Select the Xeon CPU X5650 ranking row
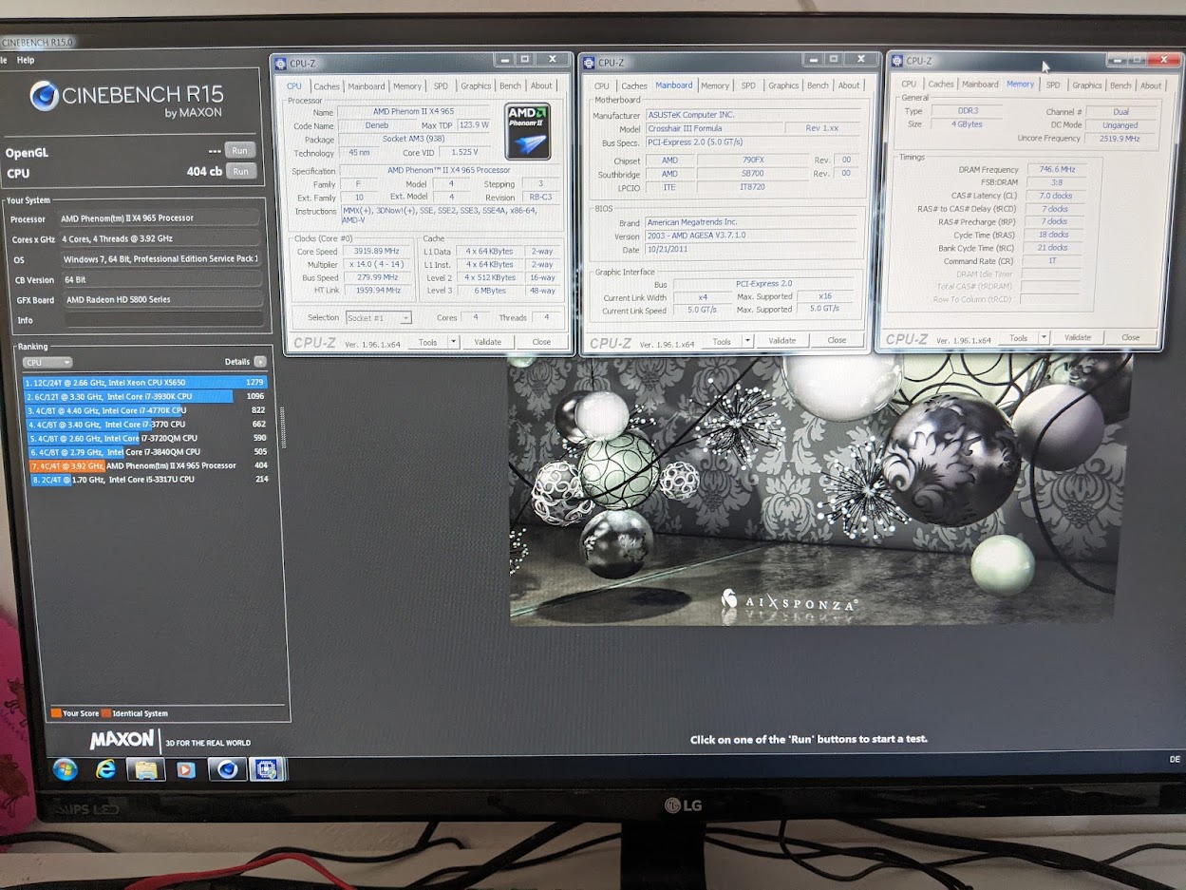The image size is (1186, 890). 145,383
